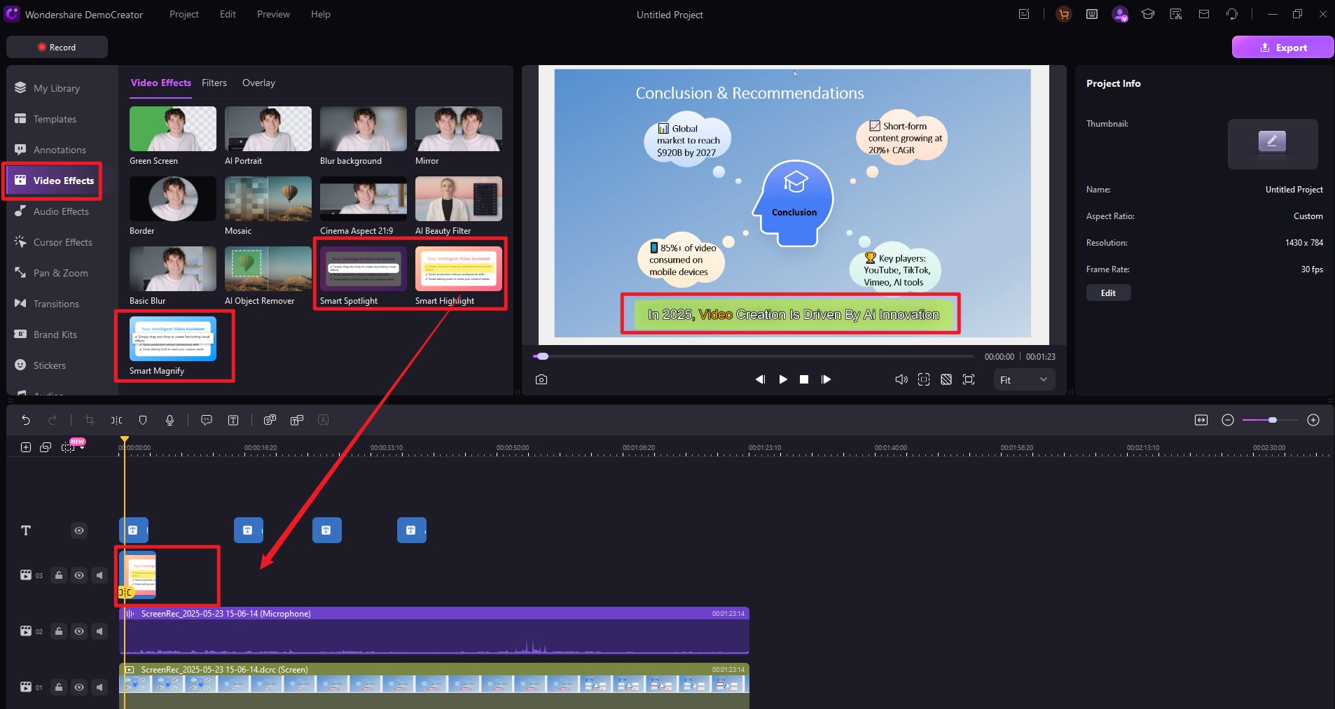Select the Smart Magnify effect thumbnail
1335x709 pixels.
click(x=173, y=339)
